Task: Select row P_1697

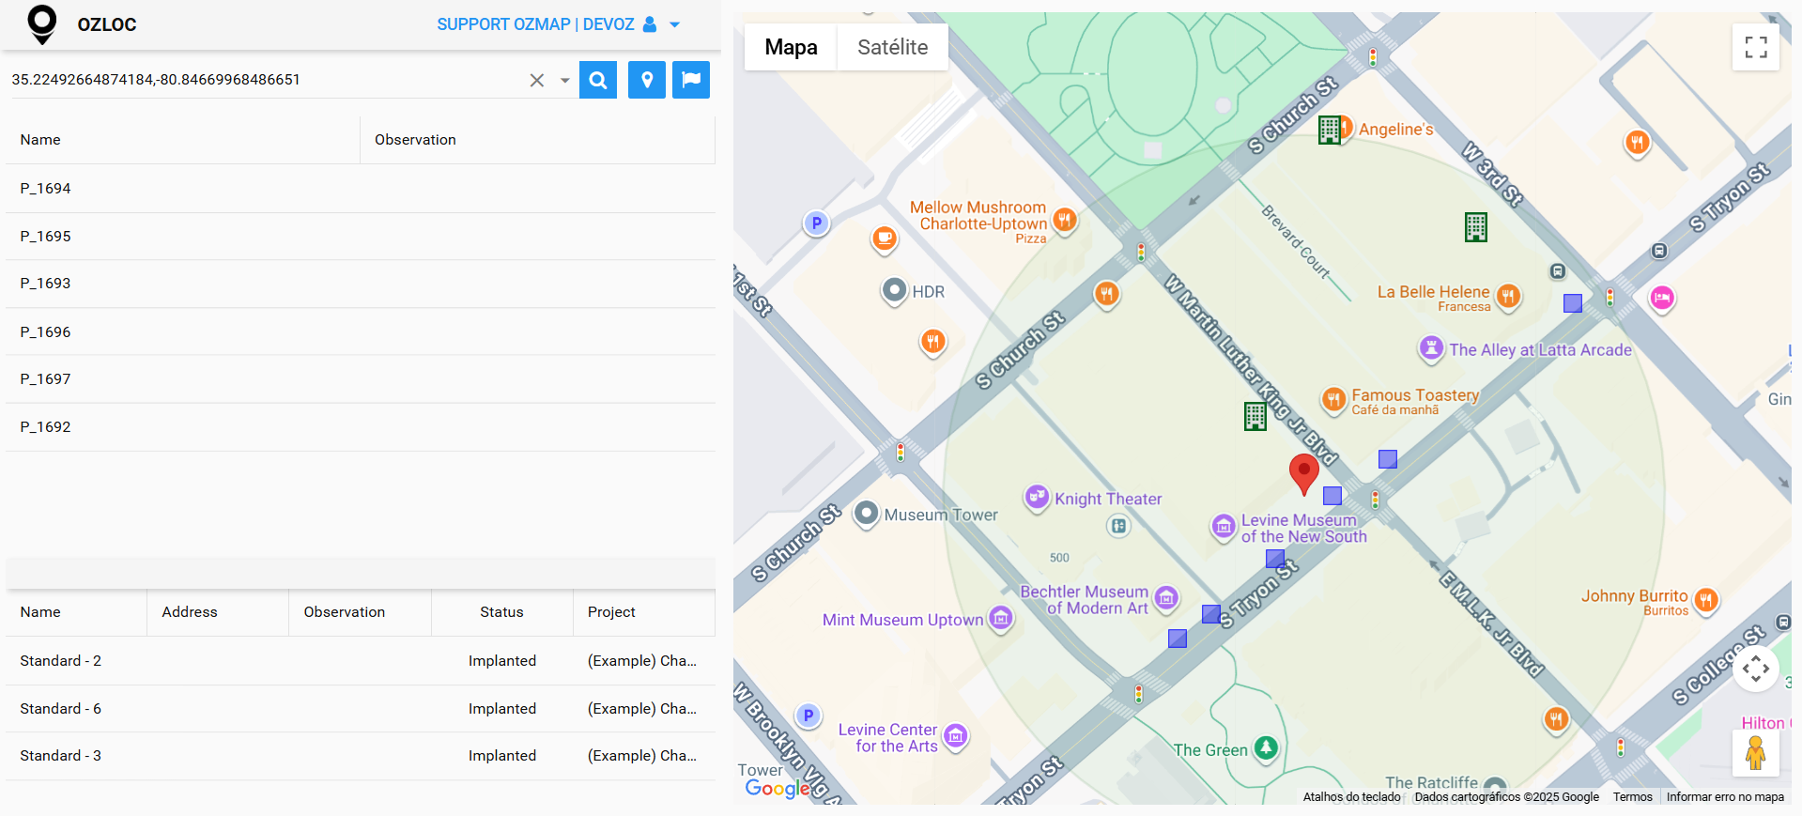Action: point(361,379)
